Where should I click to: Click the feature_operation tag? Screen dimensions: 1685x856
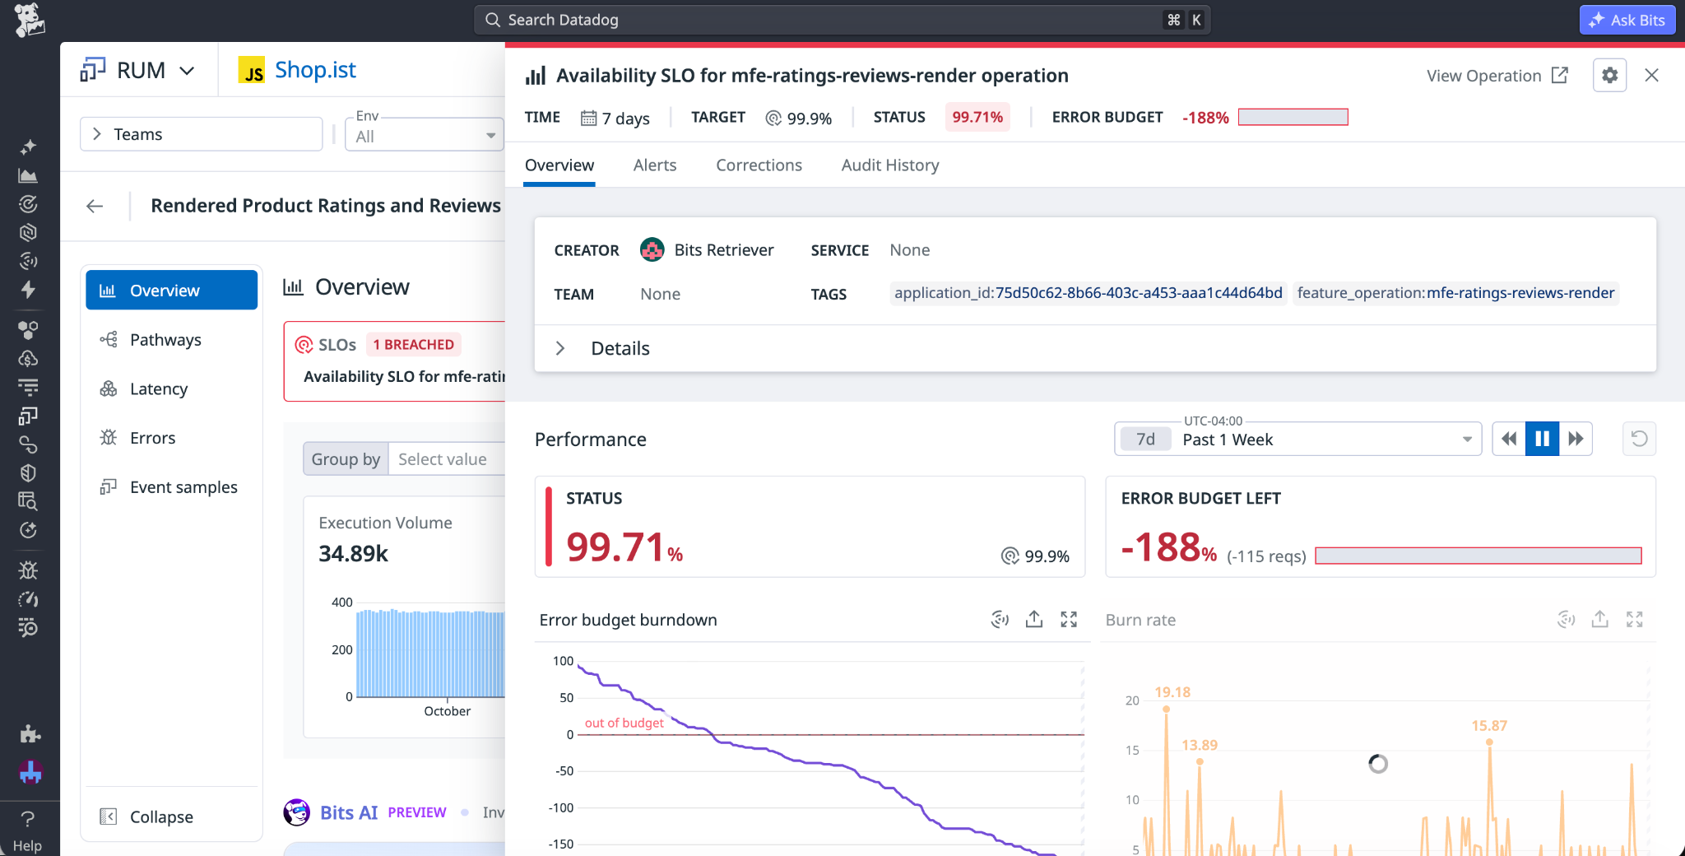(1455, 293)
